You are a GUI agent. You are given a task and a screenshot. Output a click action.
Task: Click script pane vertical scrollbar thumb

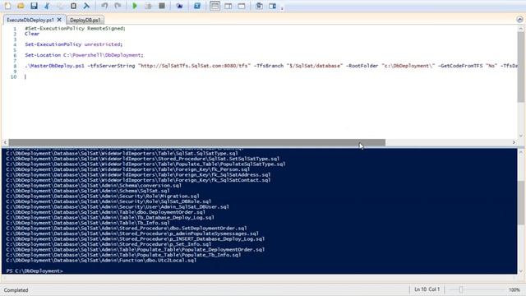[x=520, y=67]
